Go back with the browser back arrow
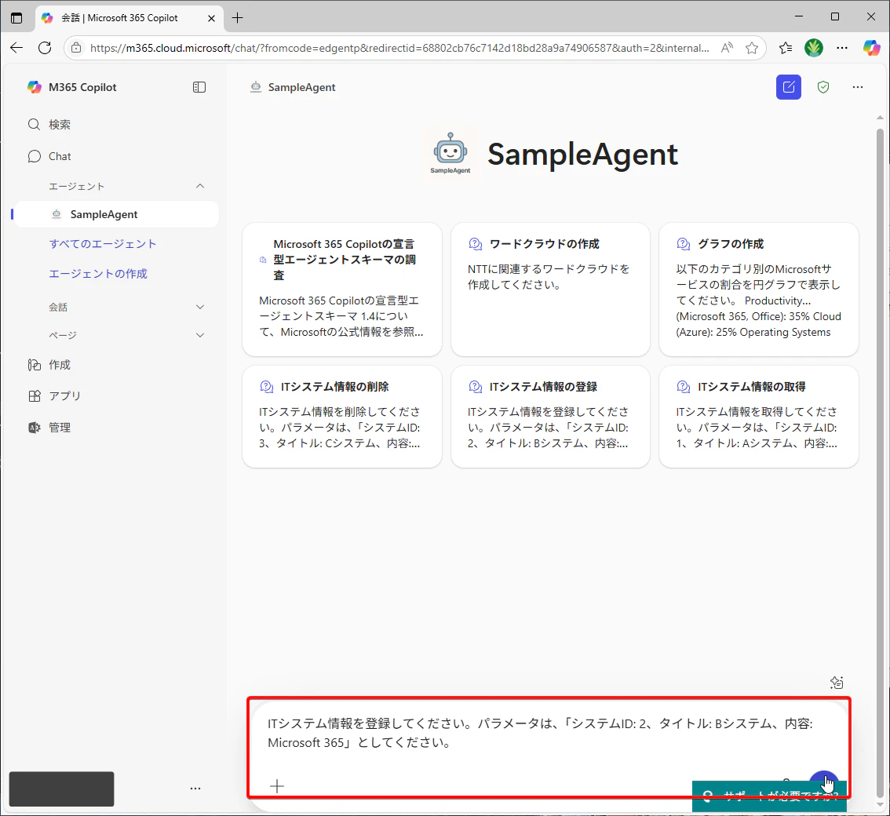 point(16,48)
